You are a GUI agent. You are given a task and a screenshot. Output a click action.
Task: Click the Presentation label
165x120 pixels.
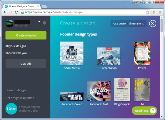[109, 68]
